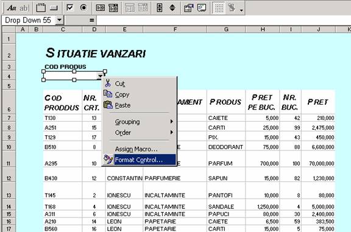The height and width of the screenshot is (232, 351).
Task: Select column H header
Action: pos(263,29)
